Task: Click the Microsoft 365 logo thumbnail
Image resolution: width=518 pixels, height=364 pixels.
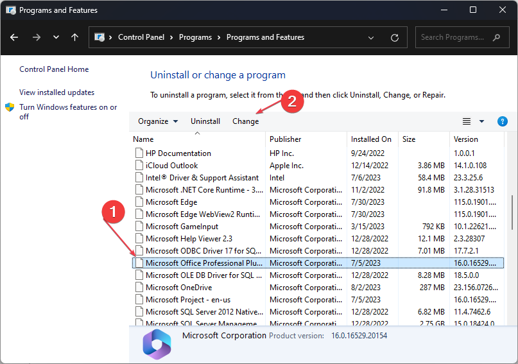Action: point(157,344)
